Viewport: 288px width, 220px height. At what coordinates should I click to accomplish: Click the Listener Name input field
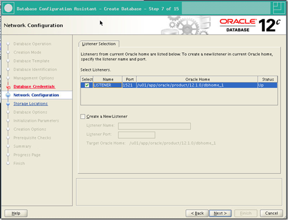coord(154,126)
